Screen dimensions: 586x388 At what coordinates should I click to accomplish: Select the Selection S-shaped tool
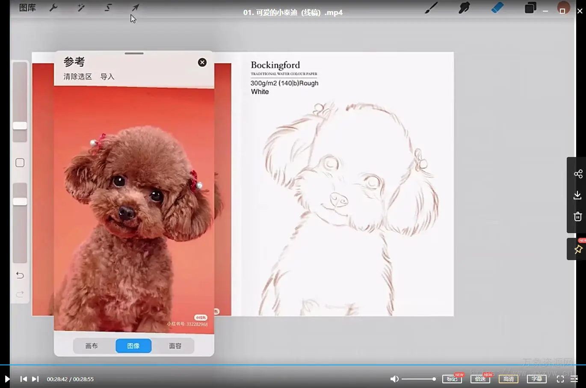click(108, 8)
